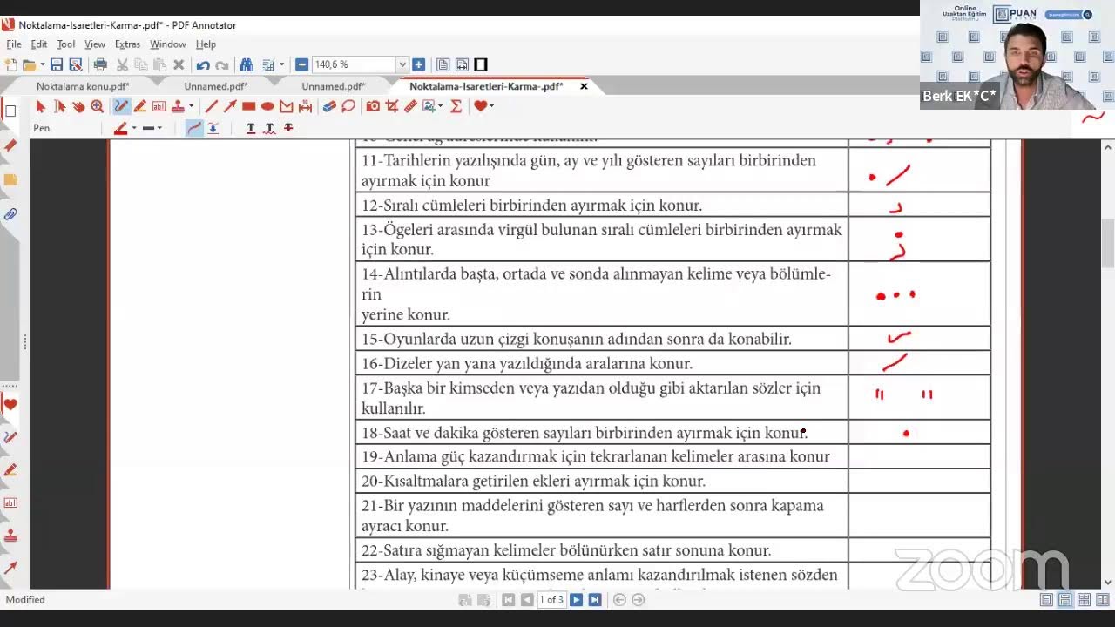This screenshot has height=627, width=1115.
Task: Select the Text box tool
Action: (159, 106)
